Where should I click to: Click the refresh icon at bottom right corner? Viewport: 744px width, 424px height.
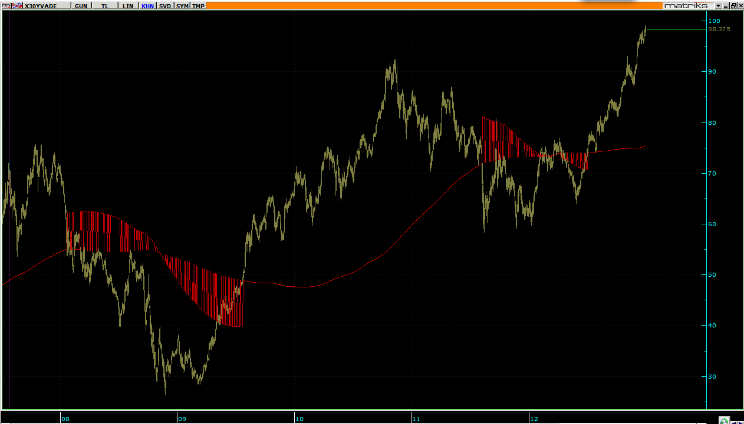(x=724, y=420)
